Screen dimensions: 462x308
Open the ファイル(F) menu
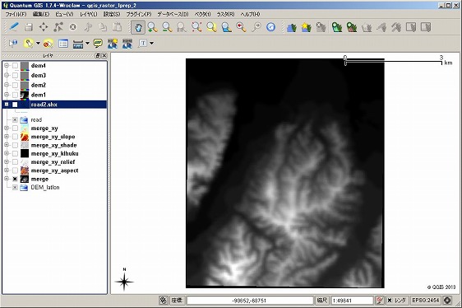pos(16,14)
